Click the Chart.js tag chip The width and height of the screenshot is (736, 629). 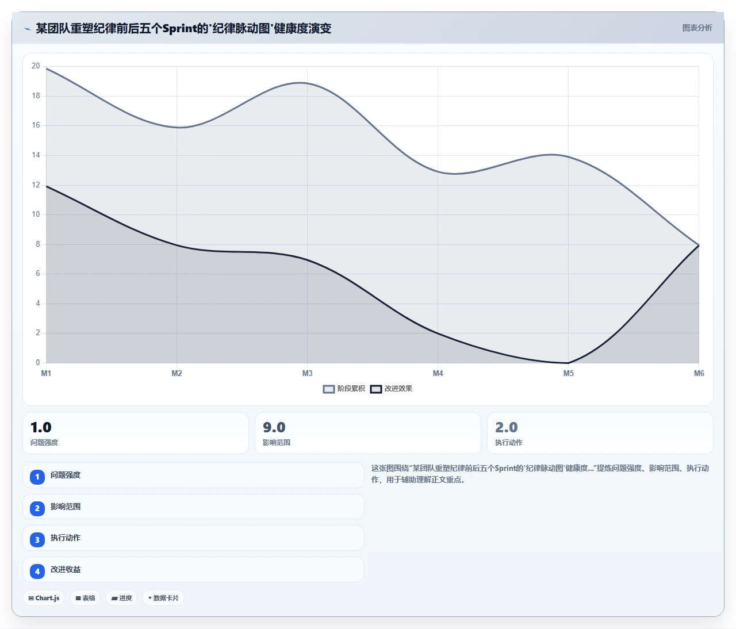[44, 598]
